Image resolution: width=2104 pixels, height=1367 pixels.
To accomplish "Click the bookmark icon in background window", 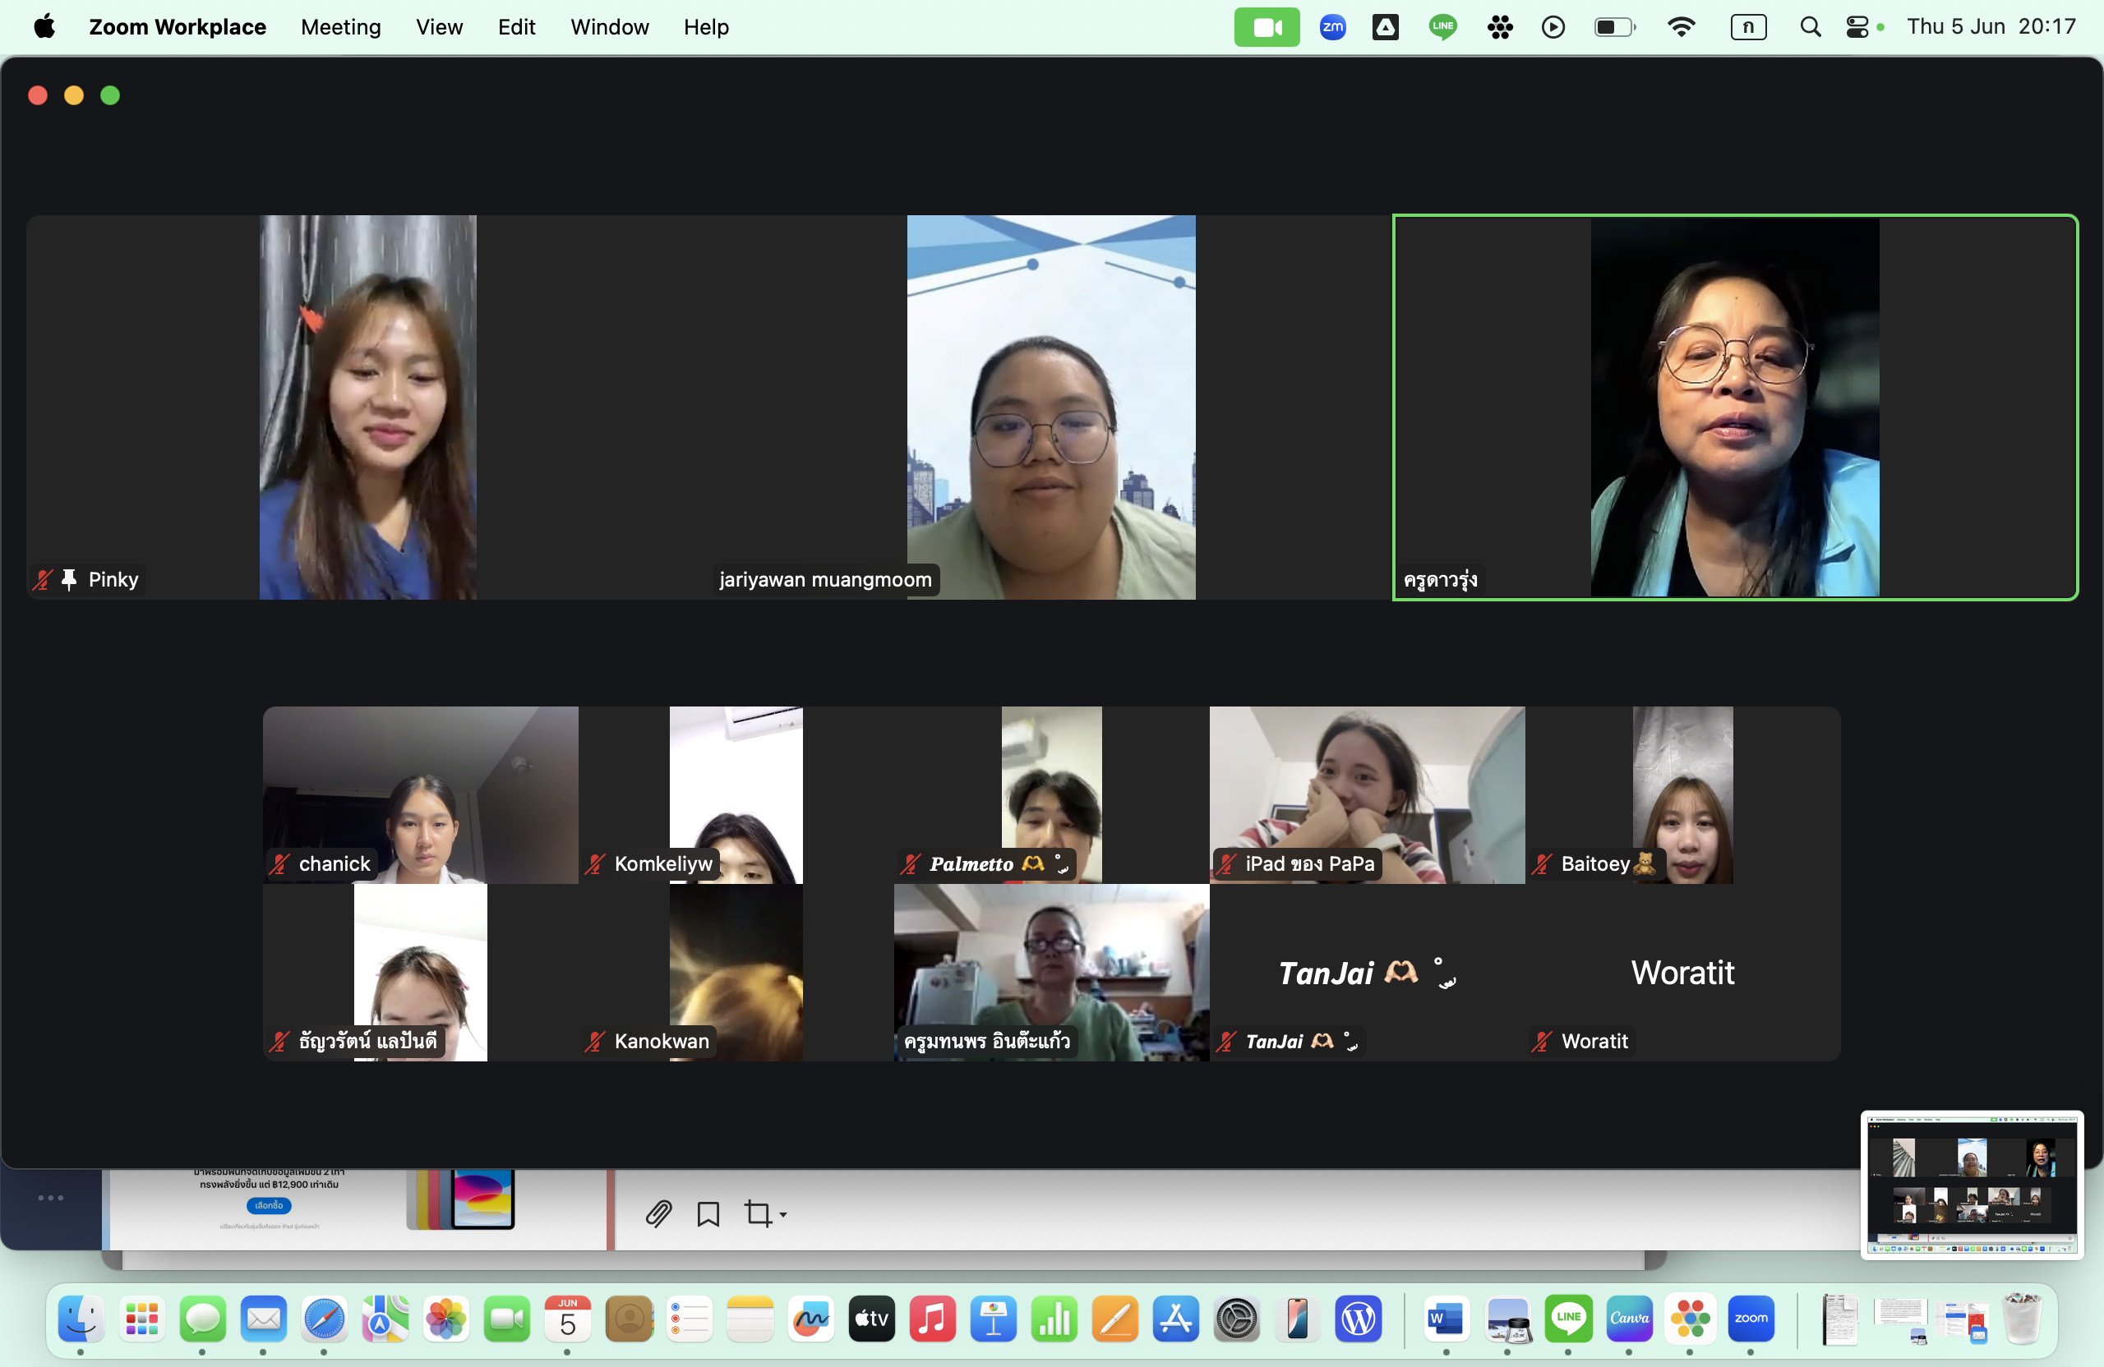I will (708, 1213).
